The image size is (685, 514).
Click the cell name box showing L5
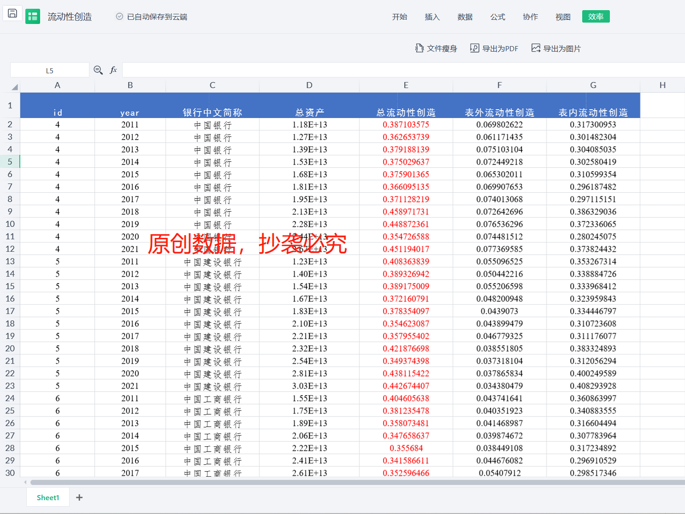[50, 70]
